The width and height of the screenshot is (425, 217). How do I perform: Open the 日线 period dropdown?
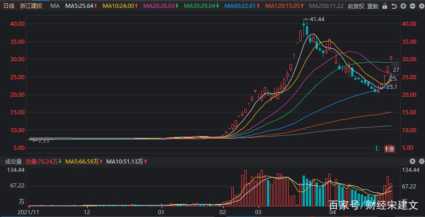point(9,6)
